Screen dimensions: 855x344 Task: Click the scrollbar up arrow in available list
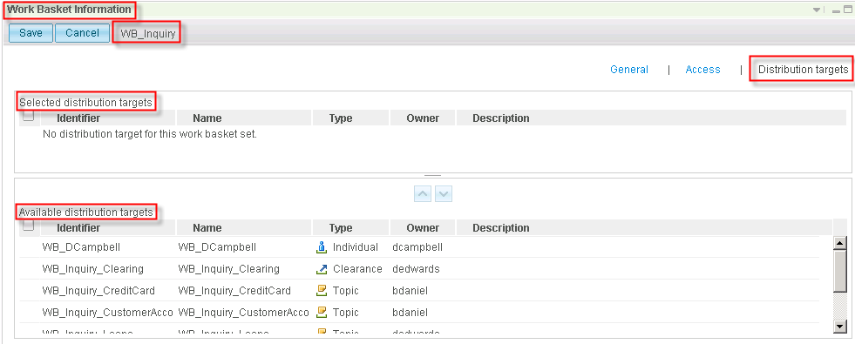point(839,244)
